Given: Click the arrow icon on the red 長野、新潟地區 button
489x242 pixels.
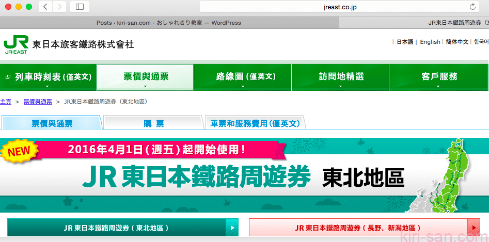Looking at the screenshot, I should coord(474,228).
